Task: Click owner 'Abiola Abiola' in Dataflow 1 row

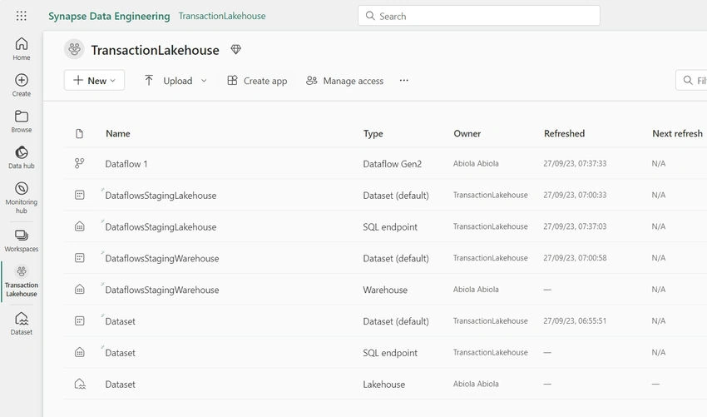Action: 476,163
